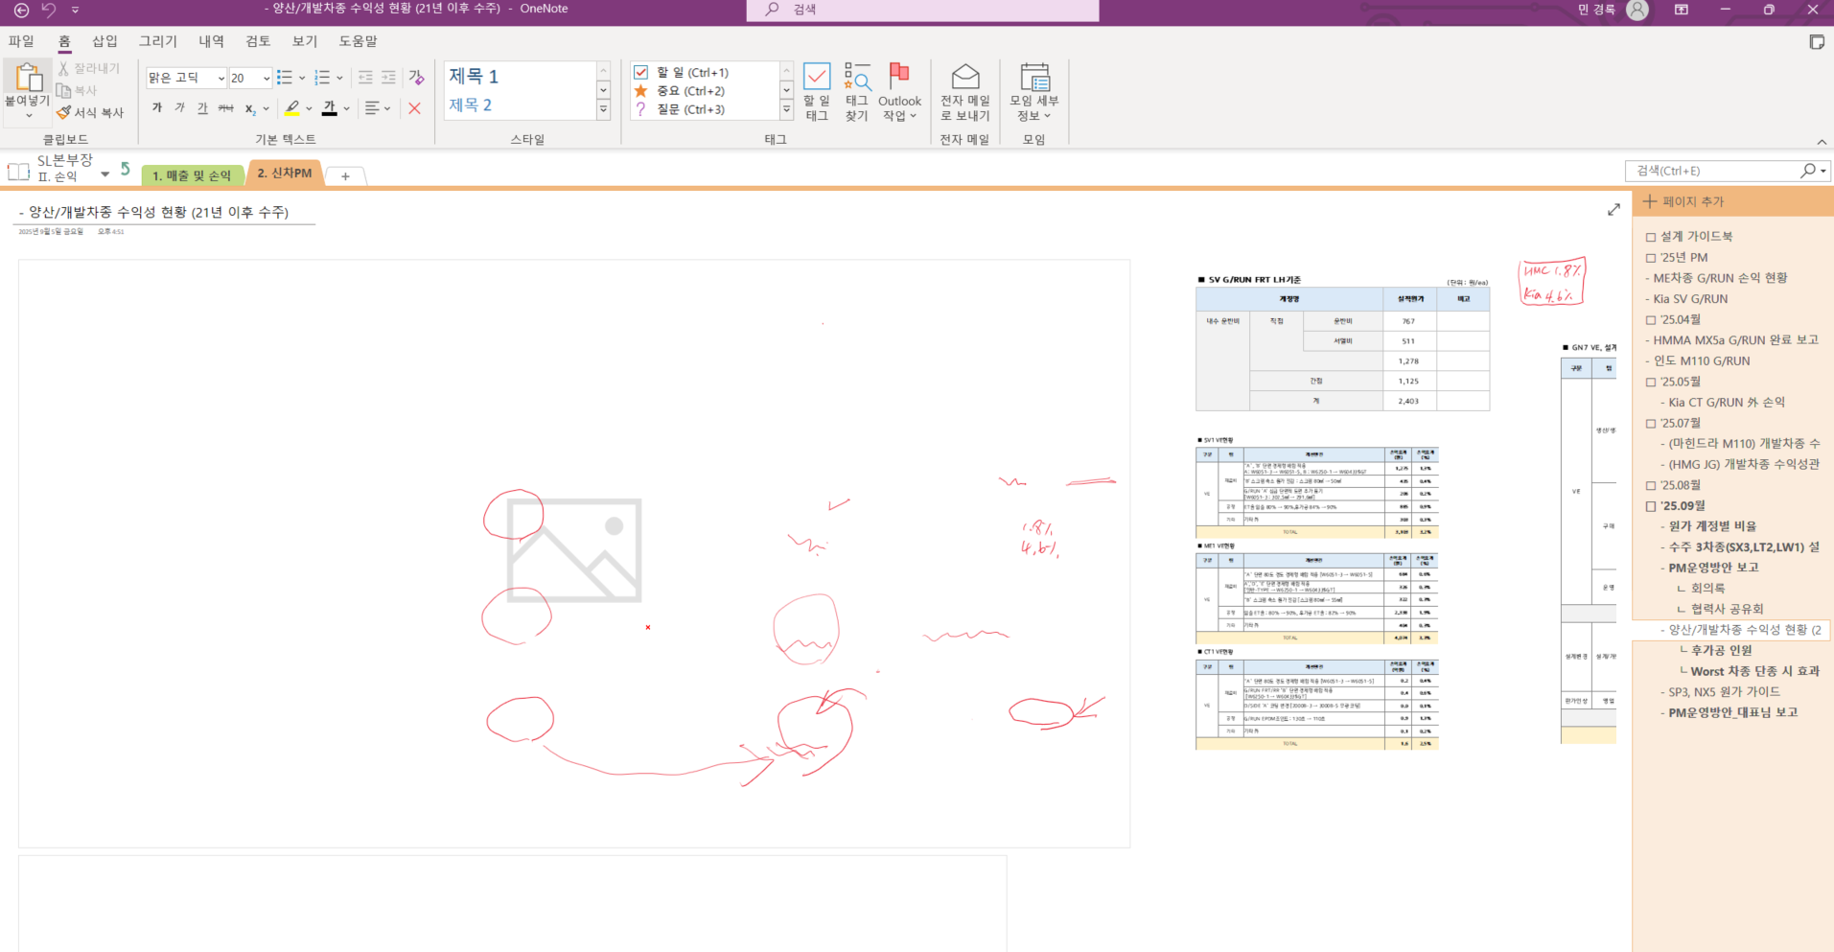
Task: Add a new section with plus tab
Action: (346, 176)
